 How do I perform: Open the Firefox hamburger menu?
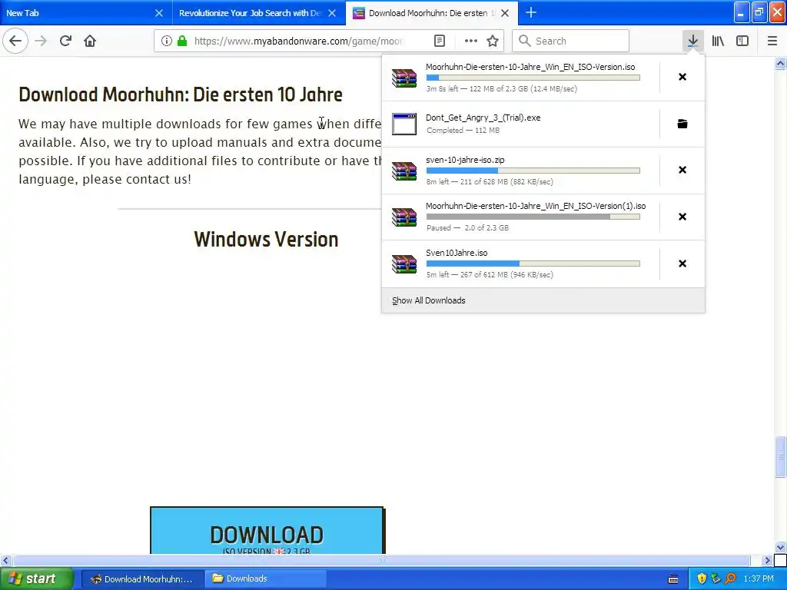point(772,41)
